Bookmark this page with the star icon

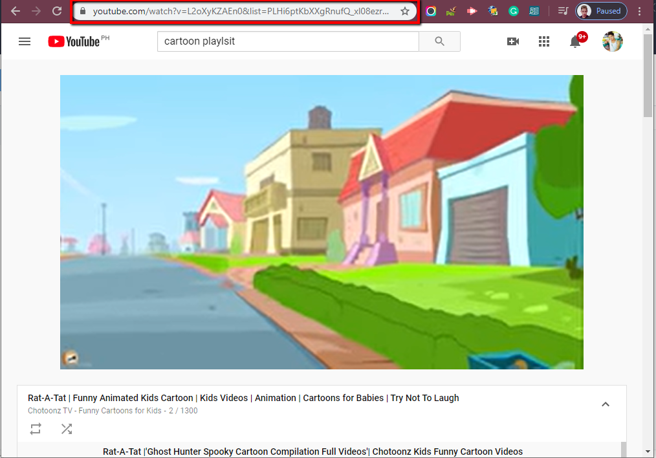tap(405, 11)
